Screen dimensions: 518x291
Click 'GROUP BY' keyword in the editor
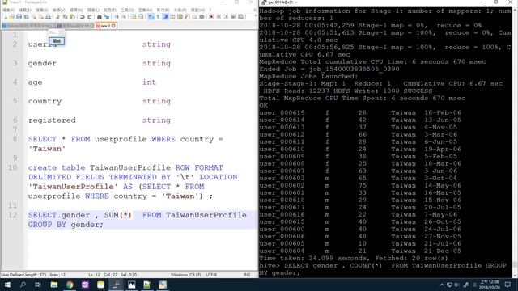pos(47,225)
